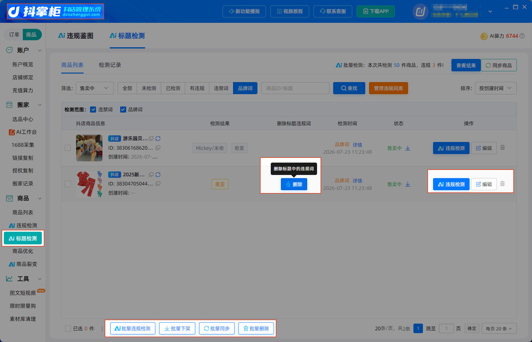Switch to Ai 违规鉴图 tab
Screen dimensions: 532x342
(x=76, y=36)
